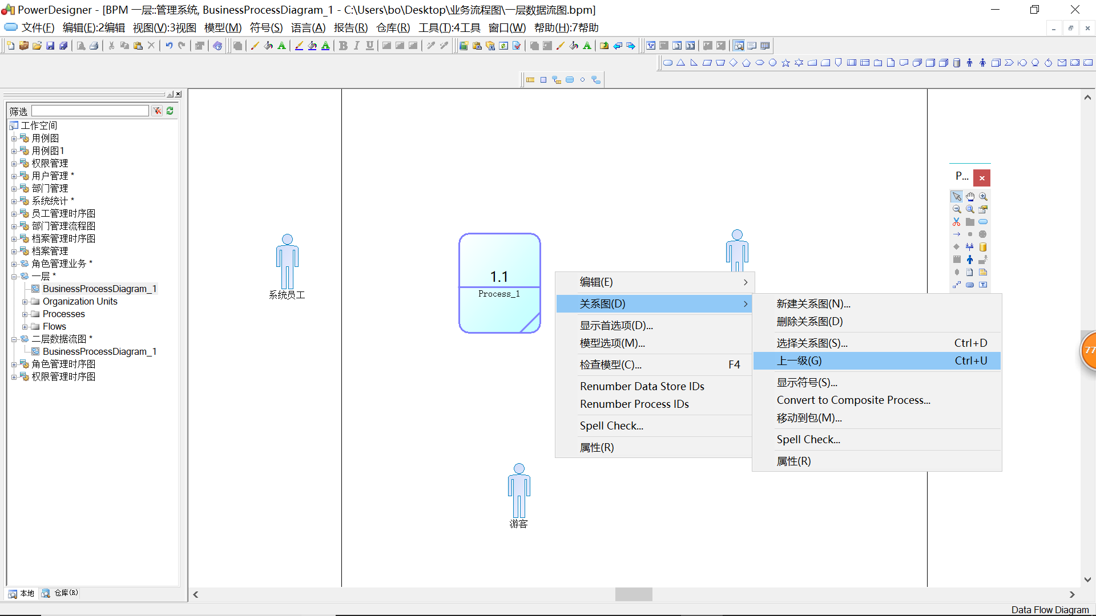Toggle Bold text formatting in the toolbar

343,46
